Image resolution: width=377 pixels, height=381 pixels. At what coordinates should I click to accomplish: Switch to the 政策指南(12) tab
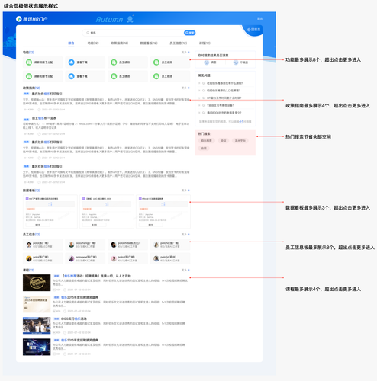pyautogui.click(x=120, y=43)
